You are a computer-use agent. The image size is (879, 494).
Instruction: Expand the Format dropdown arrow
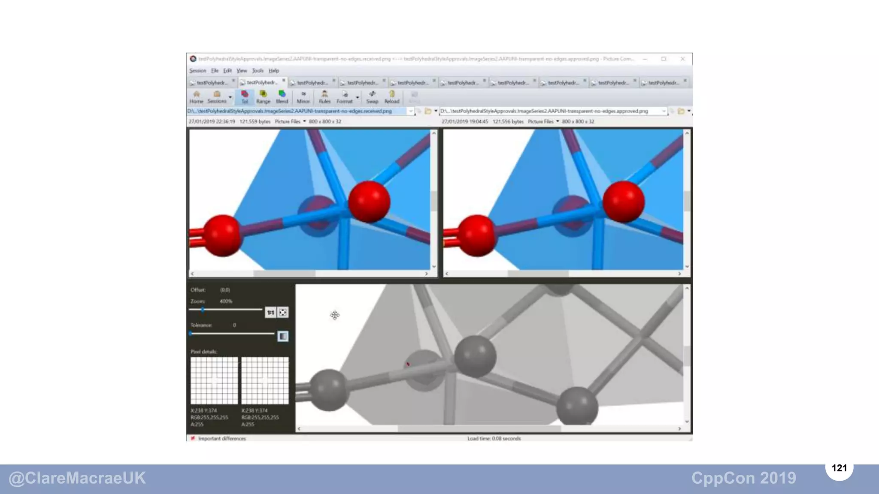(358, 98)
